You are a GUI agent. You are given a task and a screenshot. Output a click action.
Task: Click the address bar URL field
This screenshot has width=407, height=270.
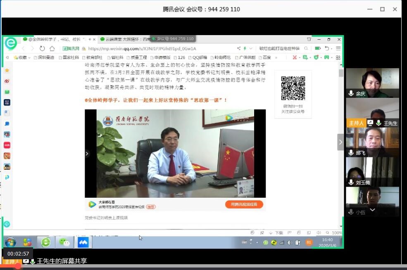[x=157, y=48]
